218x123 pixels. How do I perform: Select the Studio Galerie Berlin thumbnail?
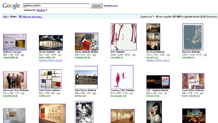coord(86,42)
